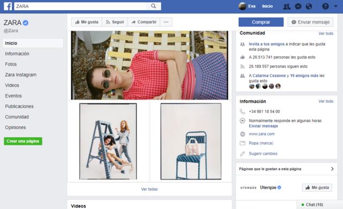The image size is (343, 209).
Task: Open the more options ellipsis button
Action: (166, 22)
